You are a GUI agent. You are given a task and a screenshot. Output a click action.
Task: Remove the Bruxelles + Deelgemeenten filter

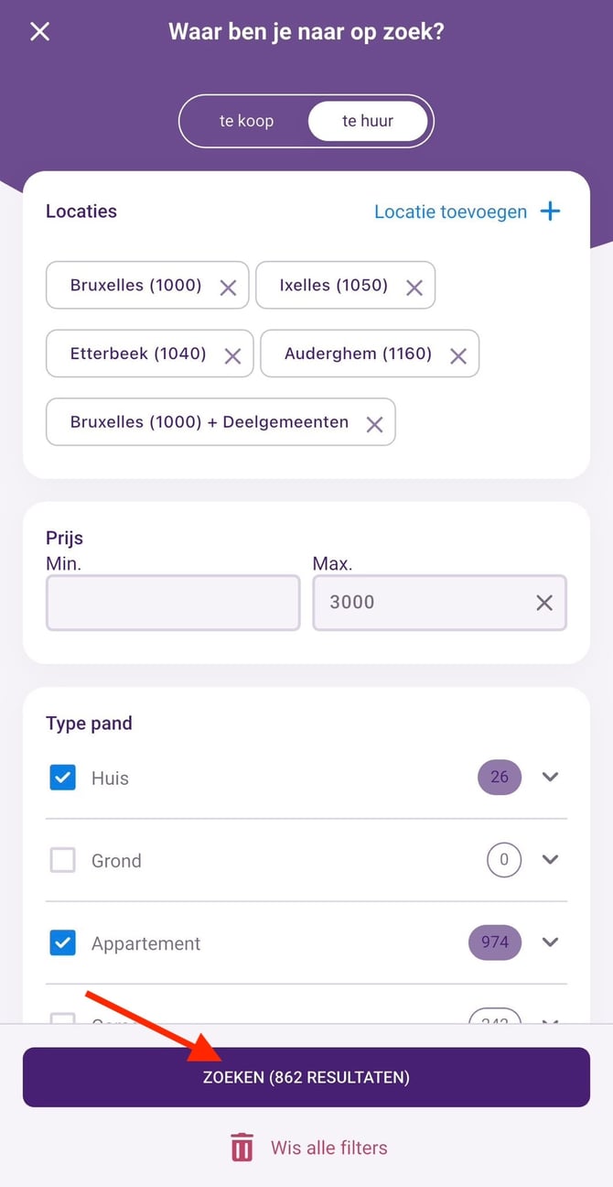coord(374,422)
